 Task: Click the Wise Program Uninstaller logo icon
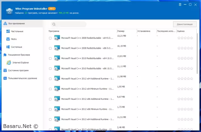[9, 11]
